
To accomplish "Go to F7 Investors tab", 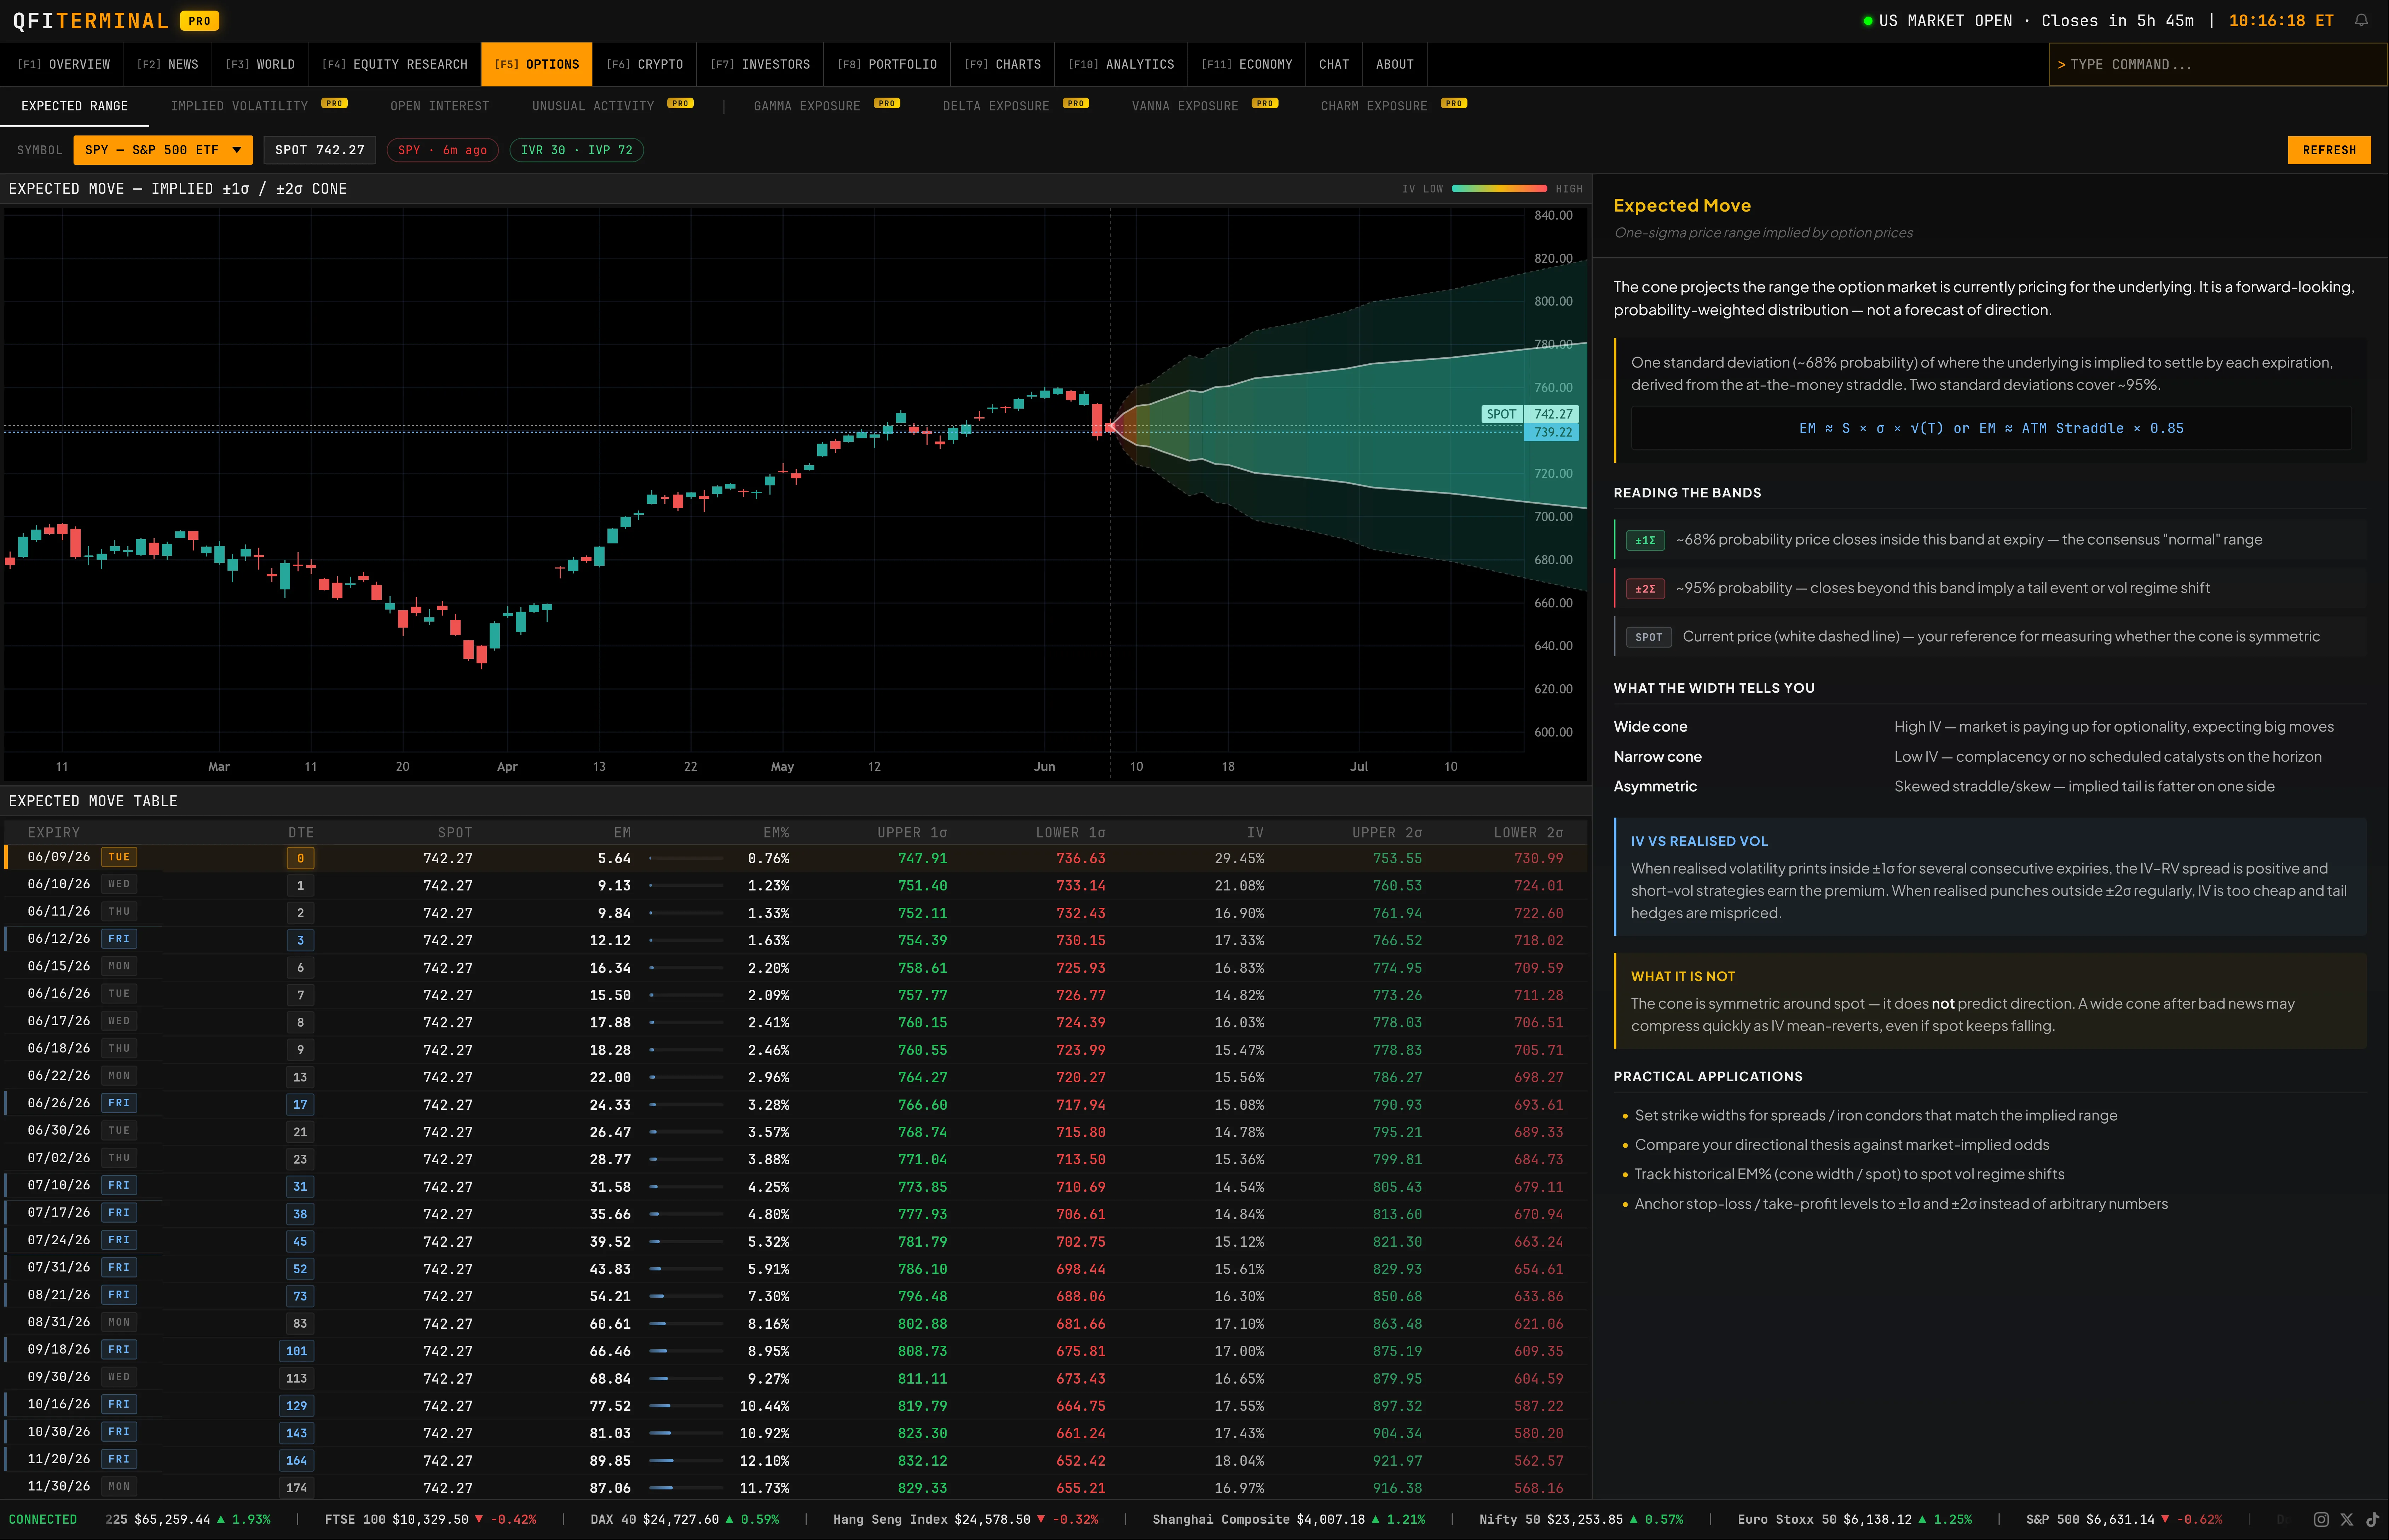I will click(x=760, y=64).
